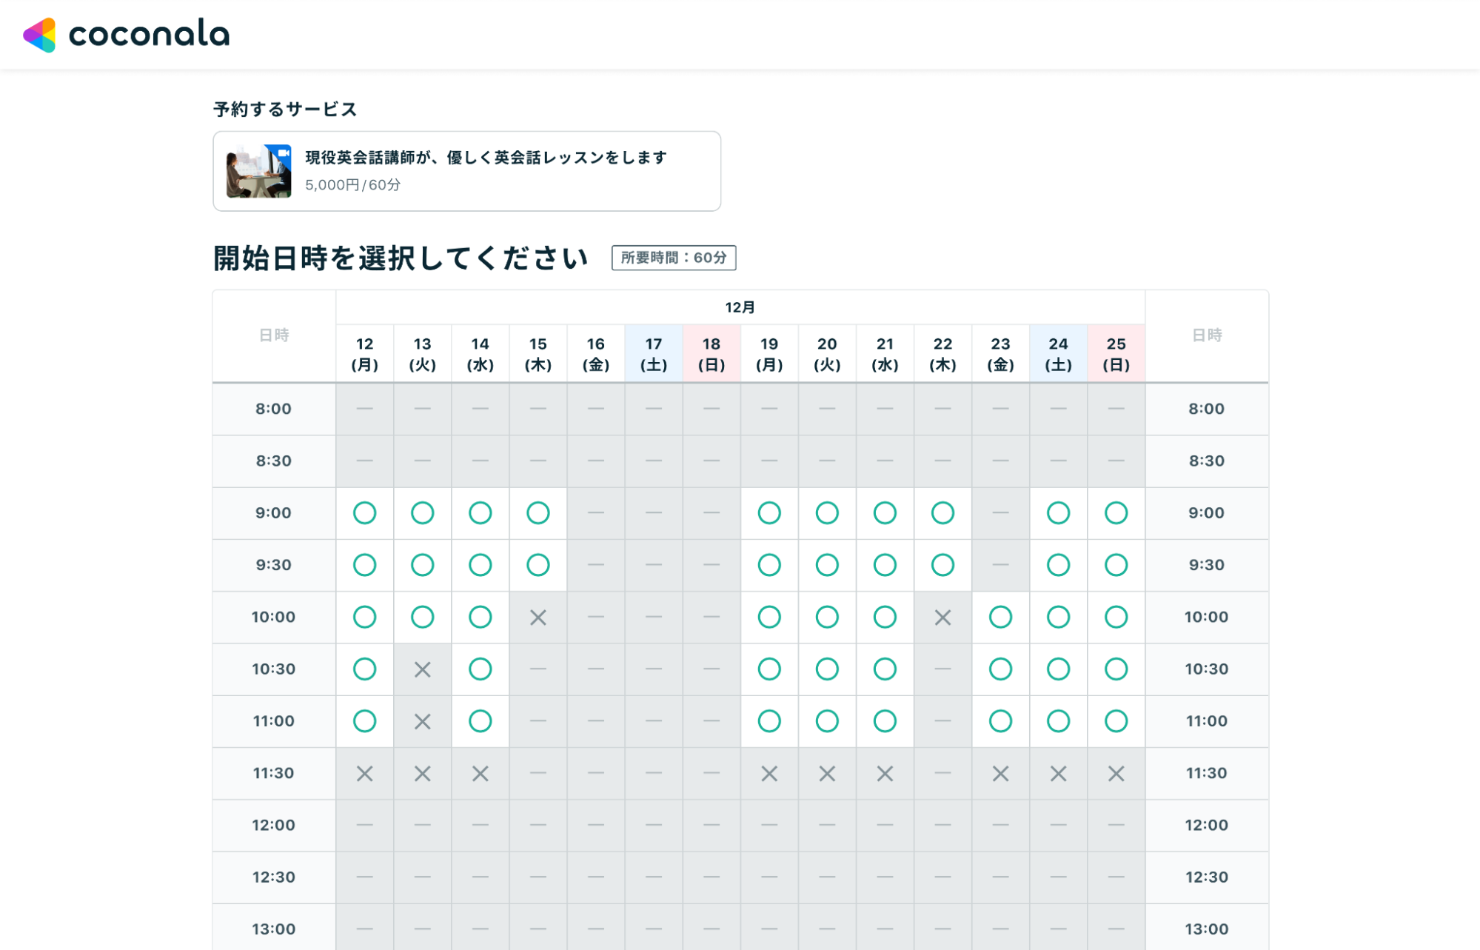Click the X mark for Dec 13 at 10:30
The image size is (1480, 950).
(422, 669)
